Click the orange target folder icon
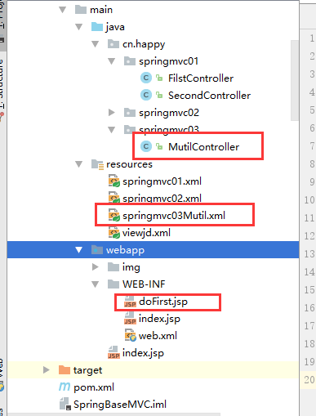This screenshot has width=316, height=416. pos(65,370)
